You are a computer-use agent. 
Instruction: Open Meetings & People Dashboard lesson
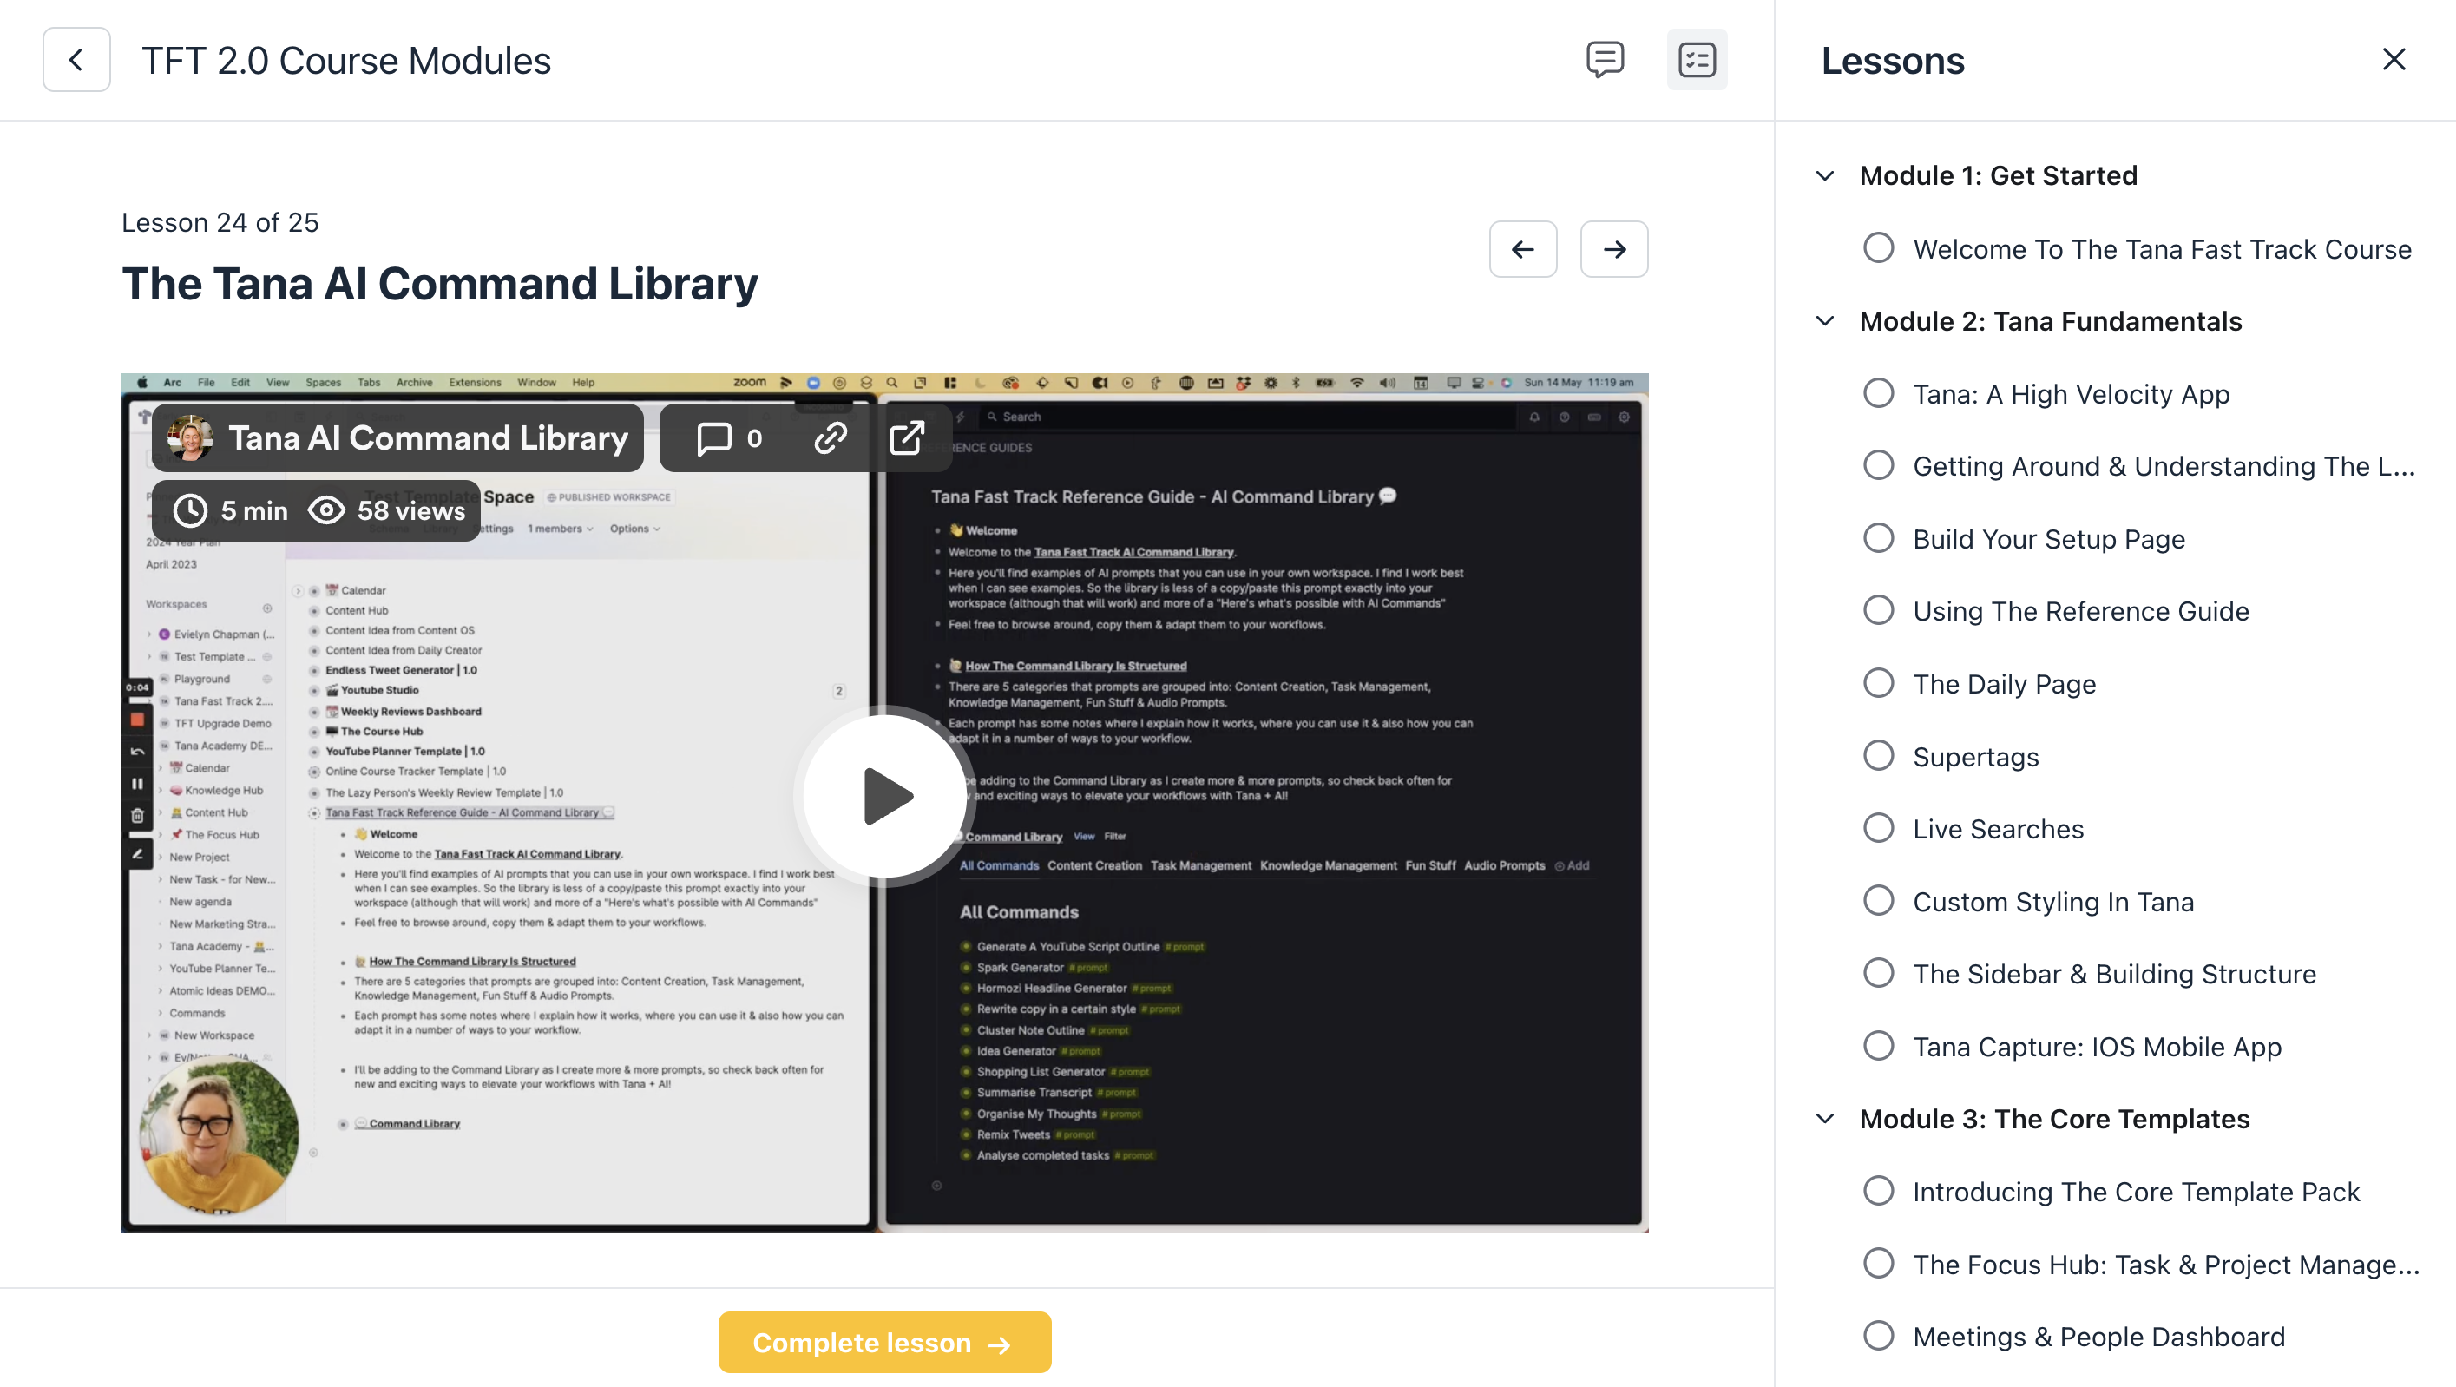[x=2098, y=1336]
